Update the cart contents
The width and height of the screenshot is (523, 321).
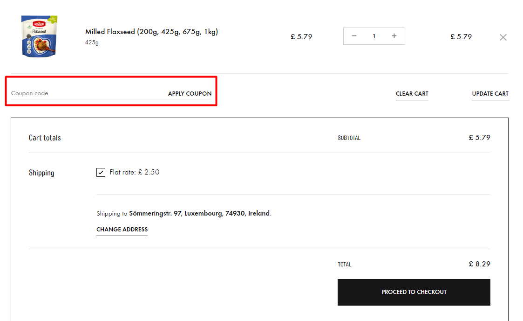tap(490, 94)
